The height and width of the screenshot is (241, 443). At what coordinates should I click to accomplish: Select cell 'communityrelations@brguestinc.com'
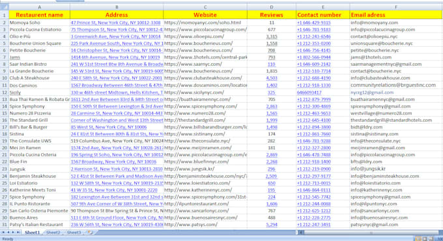[396, 85]
